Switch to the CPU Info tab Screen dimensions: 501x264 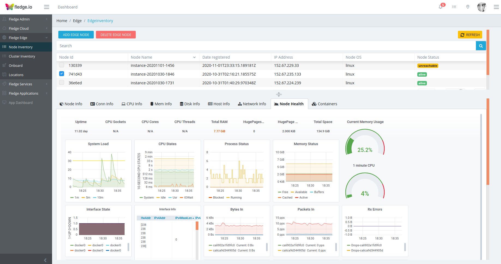(132, 104)
